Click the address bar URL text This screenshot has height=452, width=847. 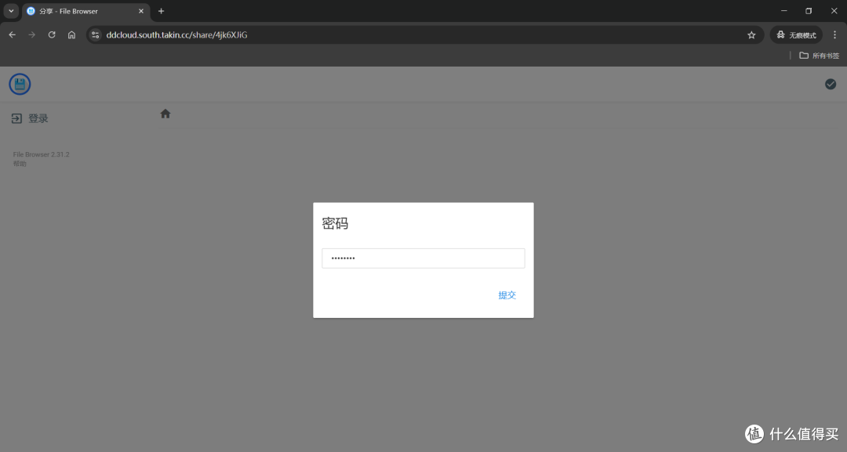point(176,35)
